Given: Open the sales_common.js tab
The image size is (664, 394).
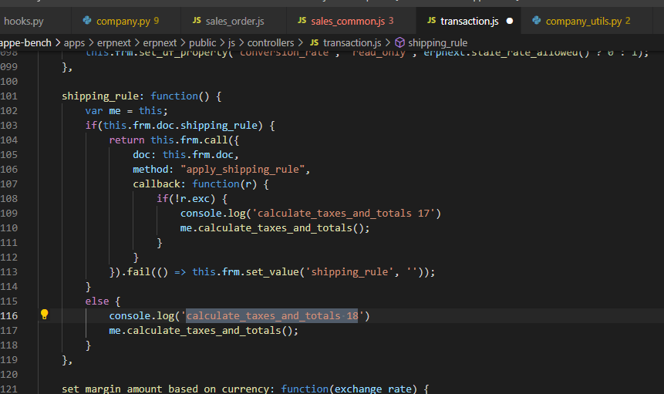Looking at the screenshot, I should point(351,21).
